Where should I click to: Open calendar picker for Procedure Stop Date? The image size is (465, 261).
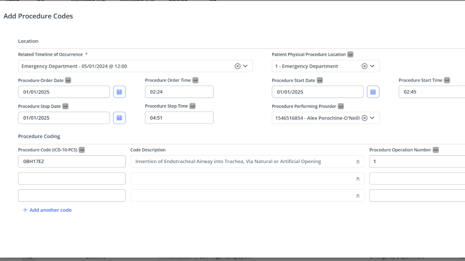[119, 118]
